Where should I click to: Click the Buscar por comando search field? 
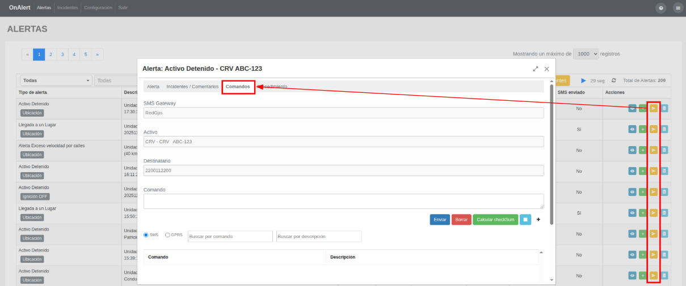[230, 236]
